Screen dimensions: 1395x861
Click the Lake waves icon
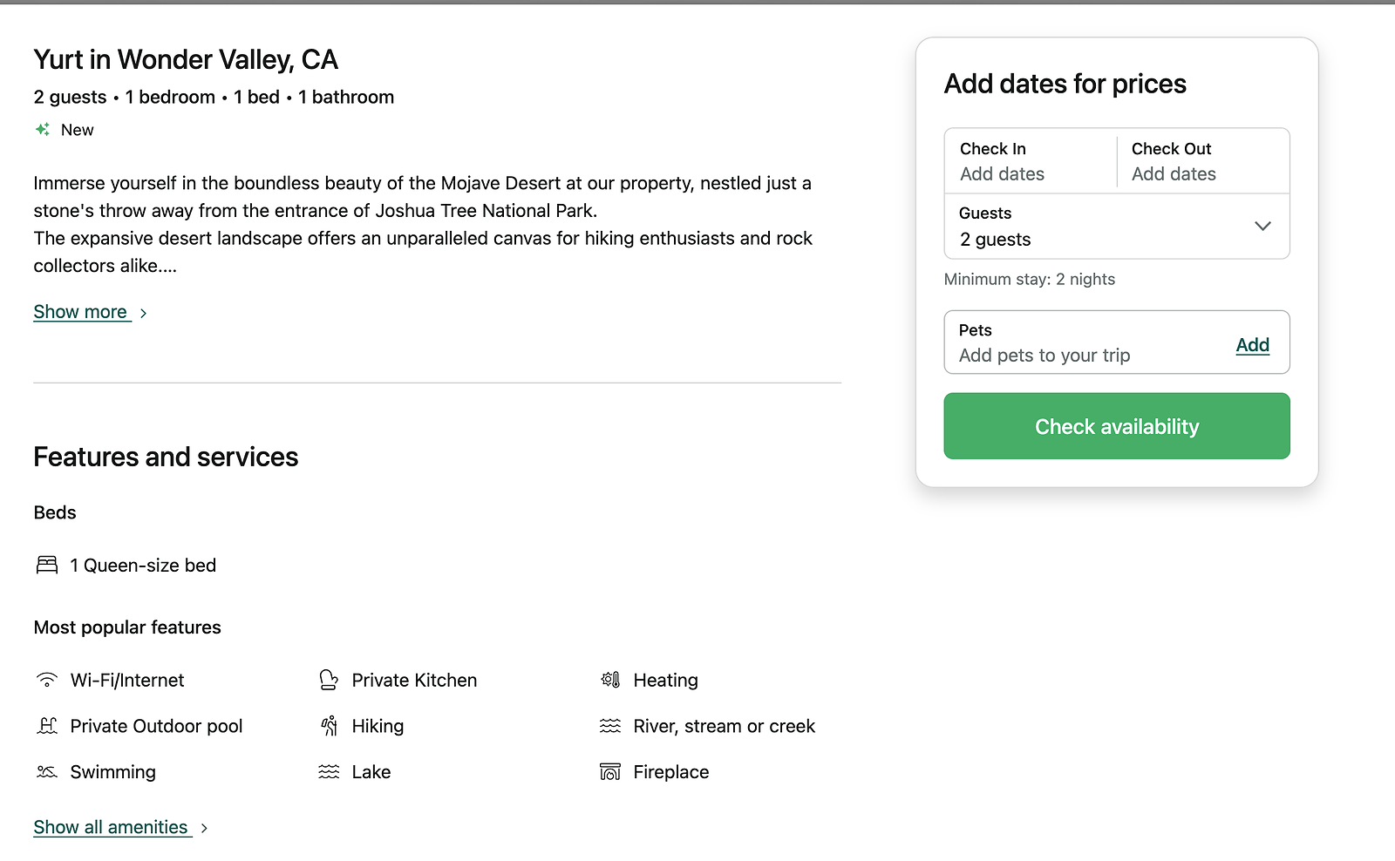(329, 772)
